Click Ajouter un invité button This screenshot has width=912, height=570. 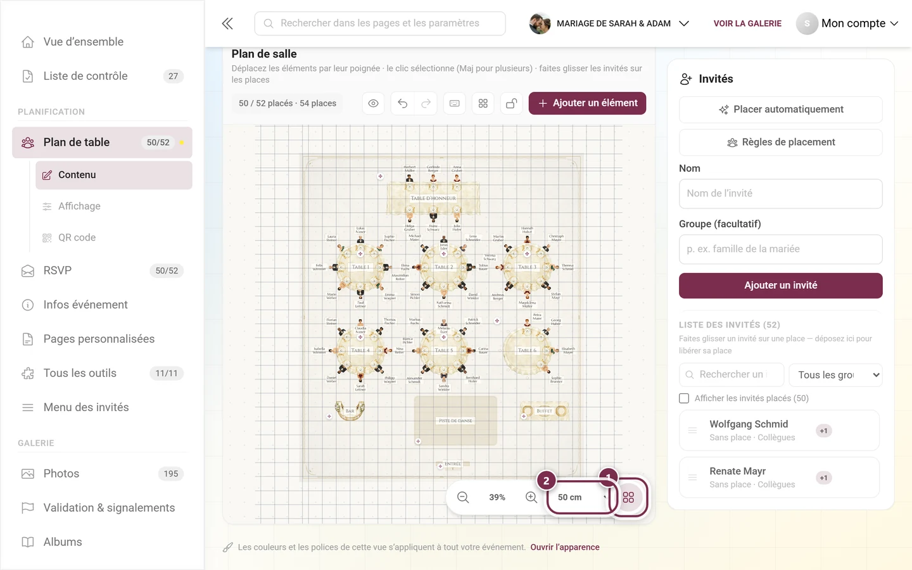point(781,286)
